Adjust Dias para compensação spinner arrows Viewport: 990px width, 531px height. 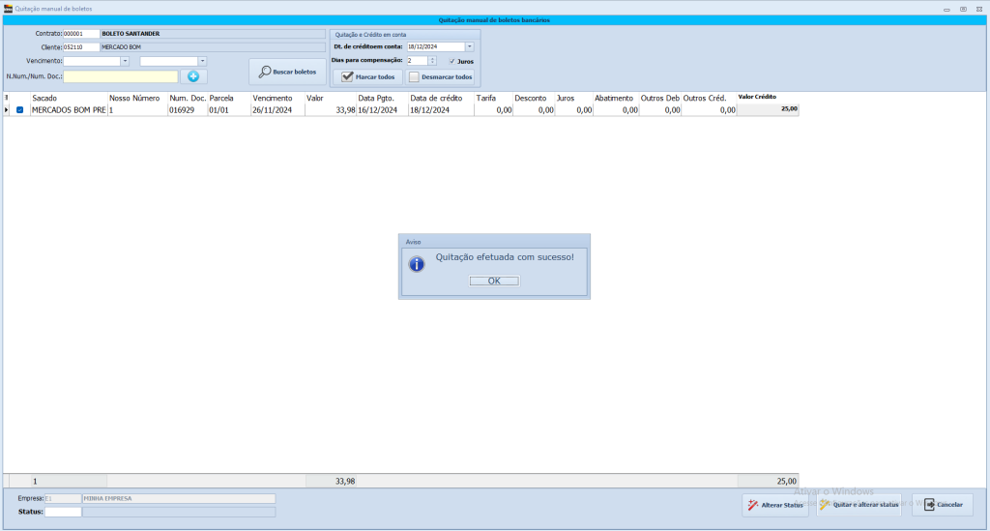point(432,61)
